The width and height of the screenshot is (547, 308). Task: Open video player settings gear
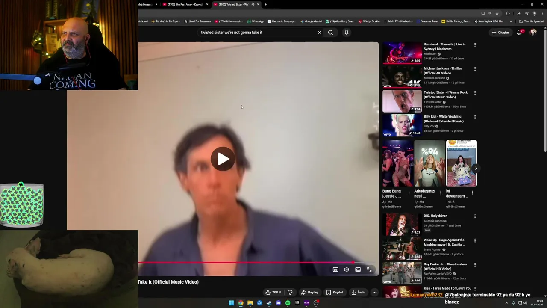click(x=347, y=269)
